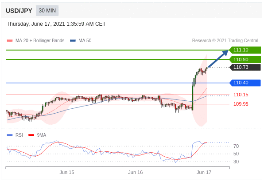This screenshot has width=264, height=182.
Task: Click the 110.15 red support label
Action: coord(241,95)
